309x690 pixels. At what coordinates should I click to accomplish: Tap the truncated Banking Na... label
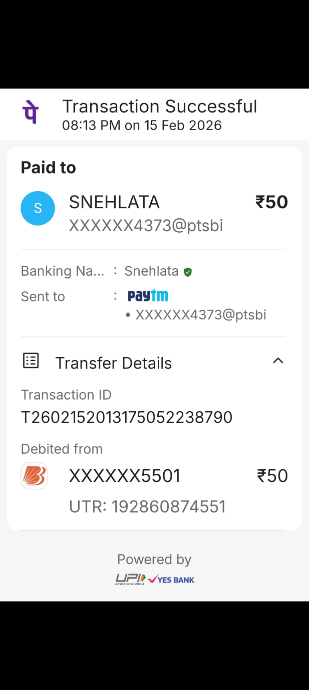point(63,271)
